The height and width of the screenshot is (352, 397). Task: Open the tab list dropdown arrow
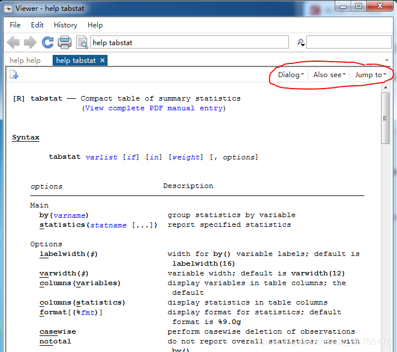coord(387,60)
